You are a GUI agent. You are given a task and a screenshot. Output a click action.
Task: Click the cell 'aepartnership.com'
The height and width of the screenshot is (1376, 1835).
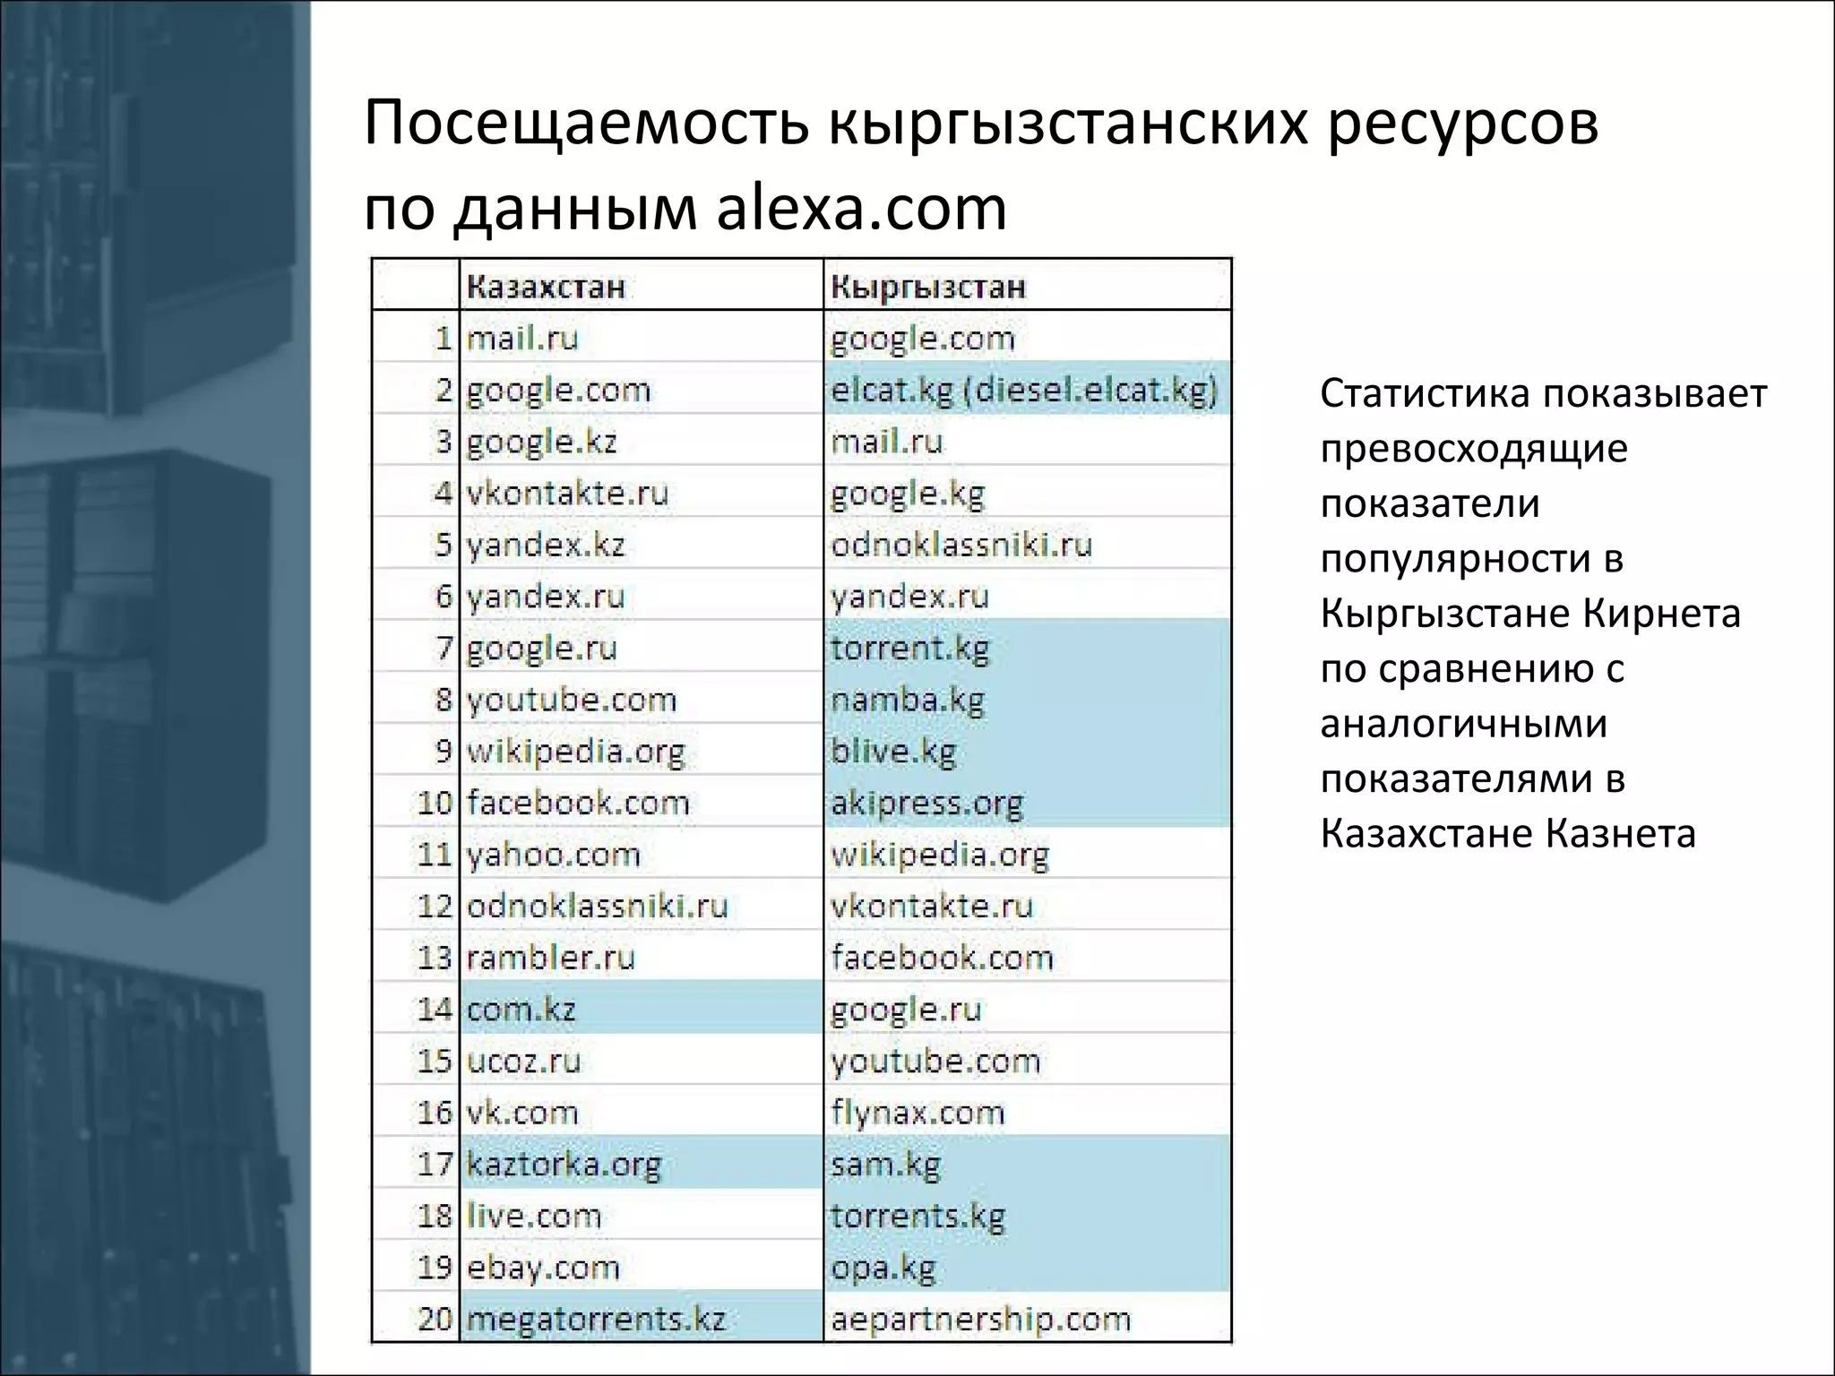(1028, 1318)
